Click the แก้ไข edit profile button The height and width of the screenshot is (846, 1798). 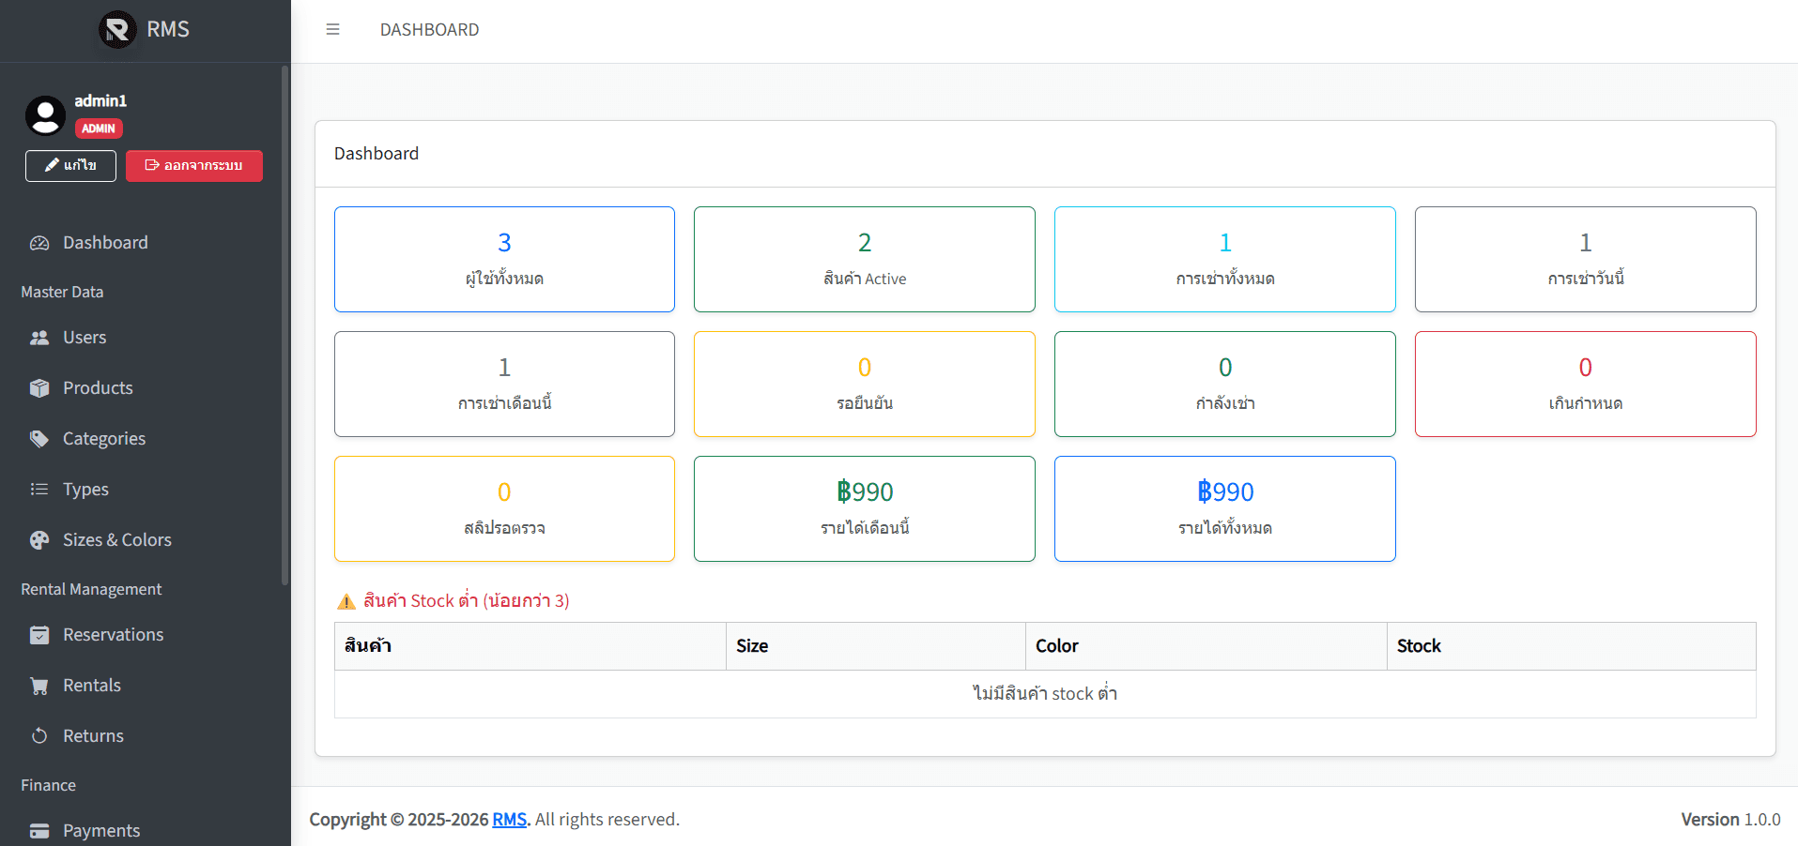[x=70, y=166]
